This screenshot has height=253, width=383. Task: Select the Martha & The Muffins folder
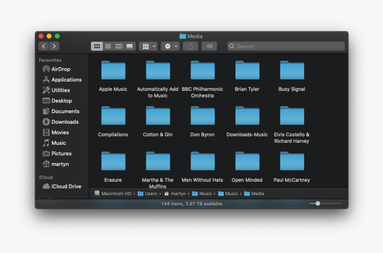pos(158,161)
